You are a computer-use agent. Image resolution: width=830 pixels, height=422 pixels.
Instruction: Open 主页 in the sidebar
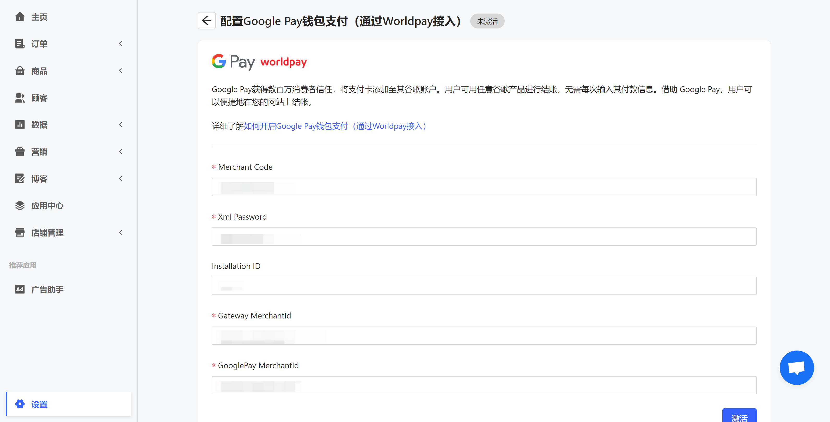(x=39, y=17)
